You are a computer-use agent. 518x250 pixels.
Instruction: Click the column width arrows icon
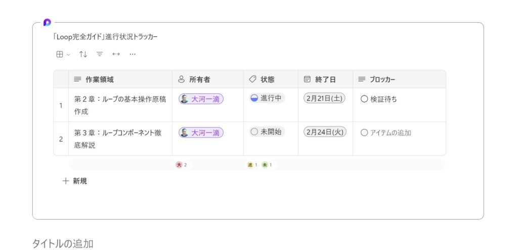coord(116,54)
